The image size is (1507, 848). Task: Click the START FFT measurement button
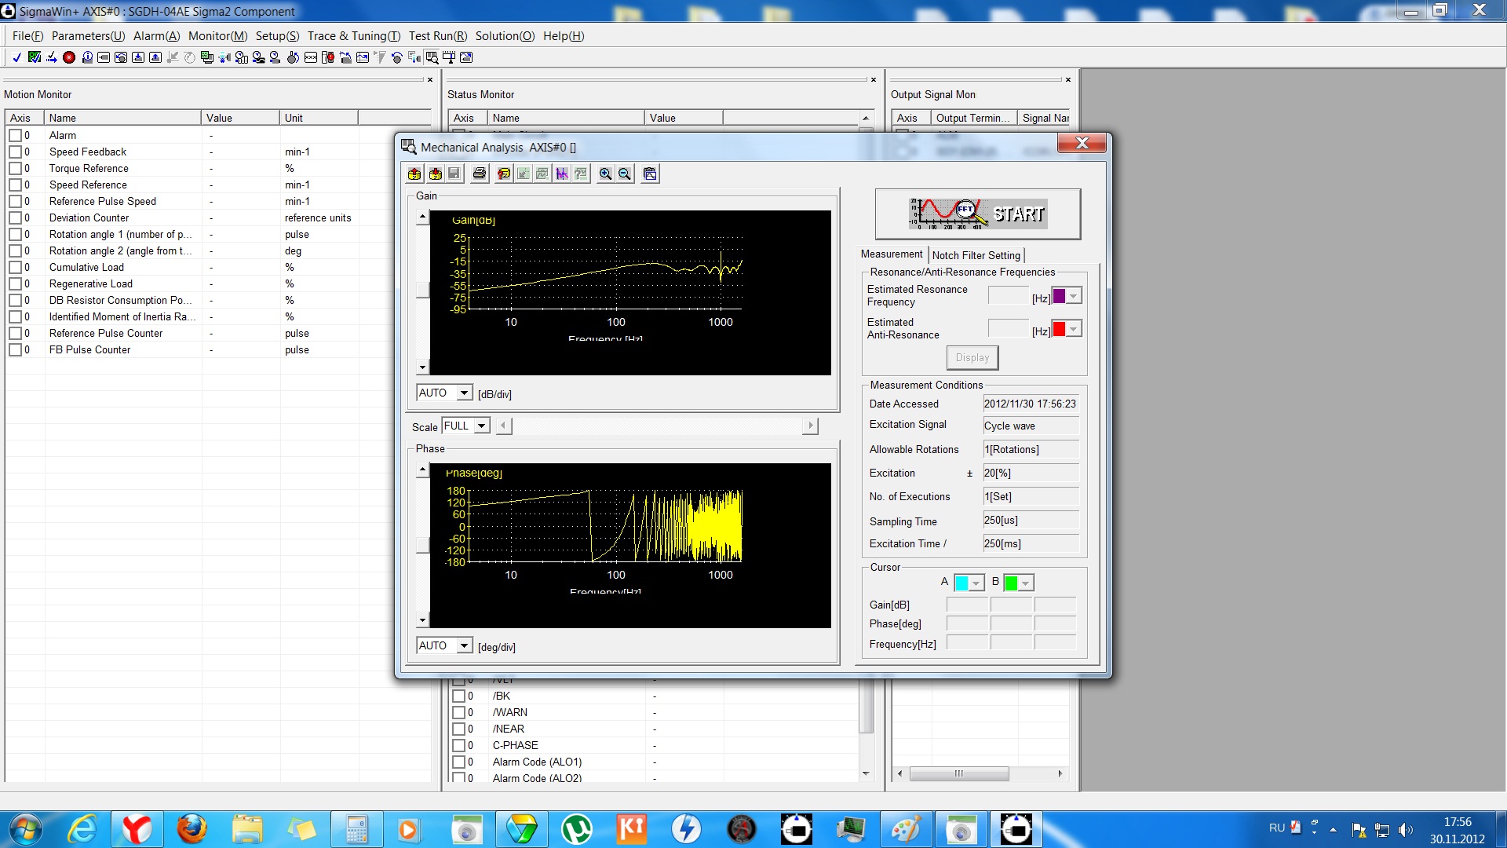click(977, 214)
